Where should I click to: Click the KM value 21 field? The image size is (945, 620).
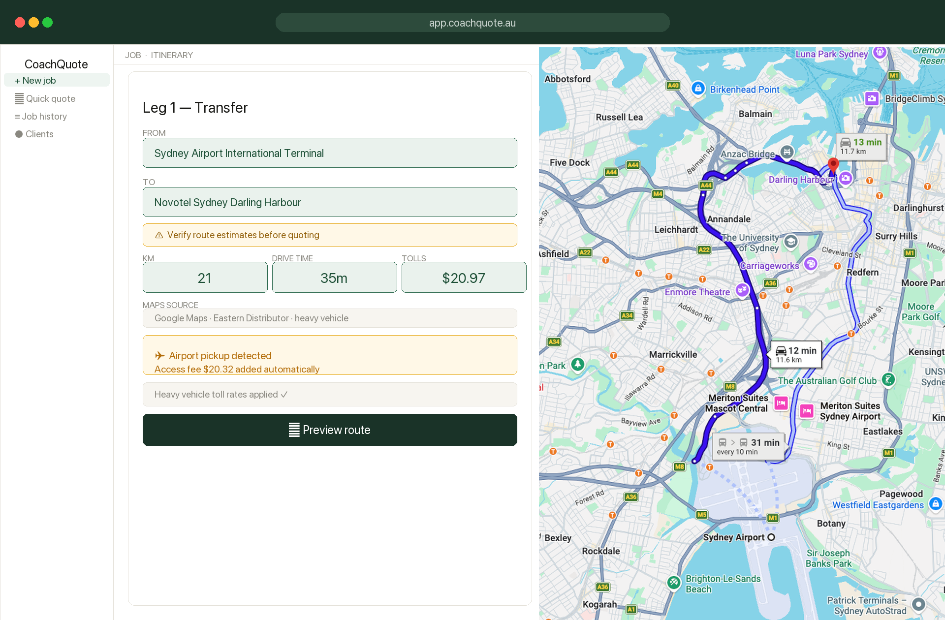pos(205,278)
